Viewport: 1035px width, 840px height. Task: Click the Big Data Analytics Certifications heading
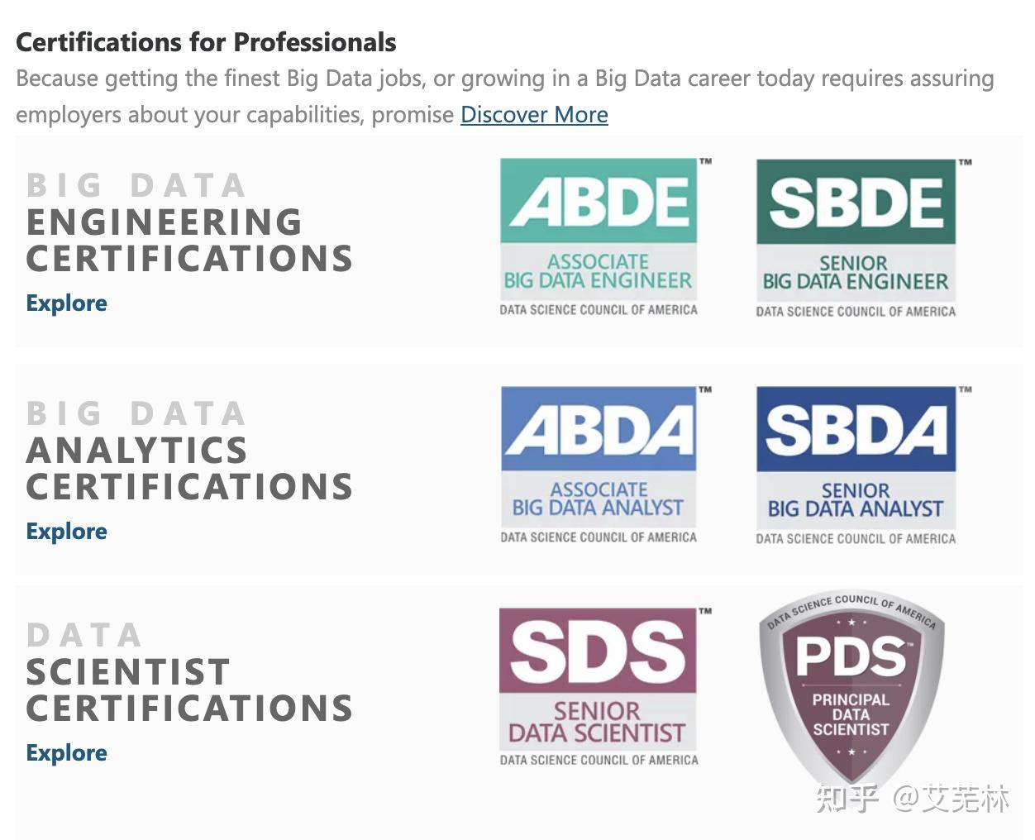(189, 451)
